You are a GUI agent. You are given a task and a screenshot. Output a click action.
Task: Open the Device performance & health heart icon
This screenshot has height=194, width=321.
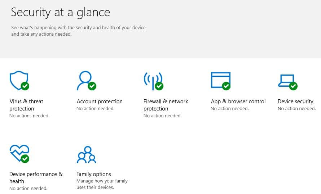click(x=19, y=154)
